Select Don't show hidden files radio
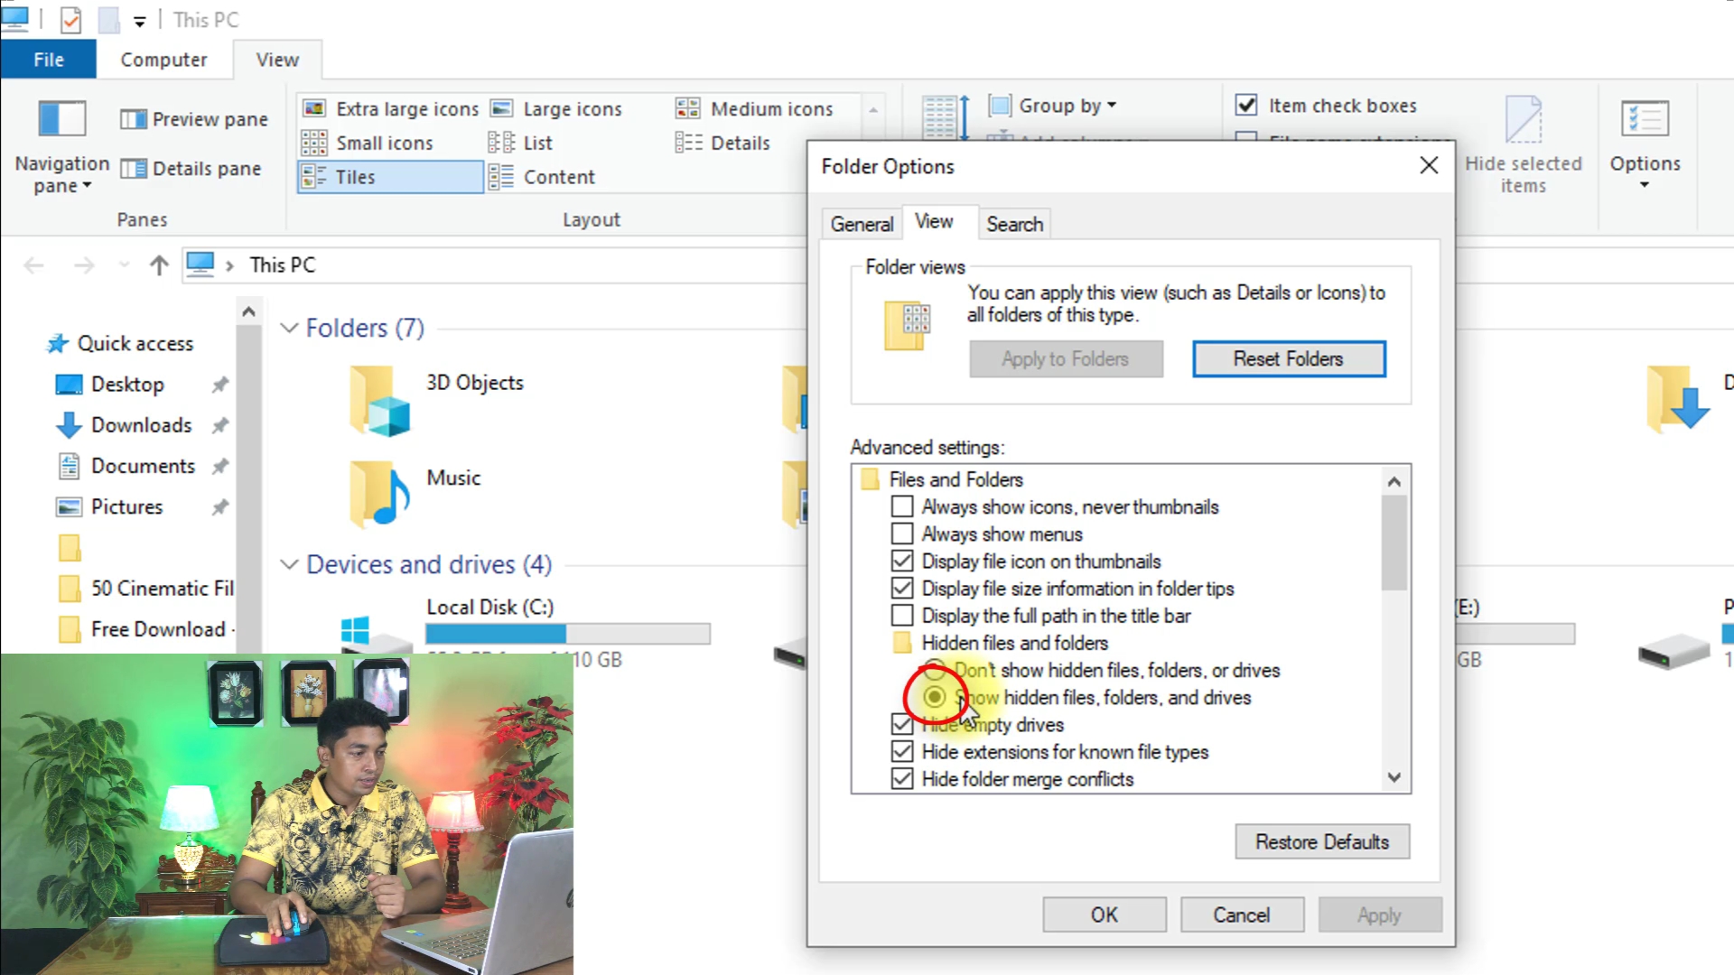Screen dimensions: 1734x975 (x=934, y=670)
